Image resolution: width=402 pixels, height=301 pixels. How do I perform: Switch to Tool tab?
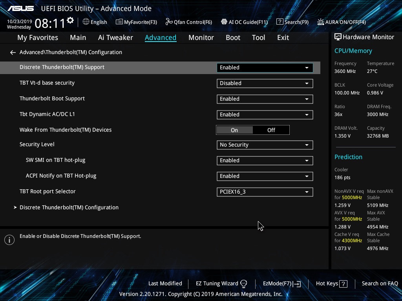click(258, 38)
